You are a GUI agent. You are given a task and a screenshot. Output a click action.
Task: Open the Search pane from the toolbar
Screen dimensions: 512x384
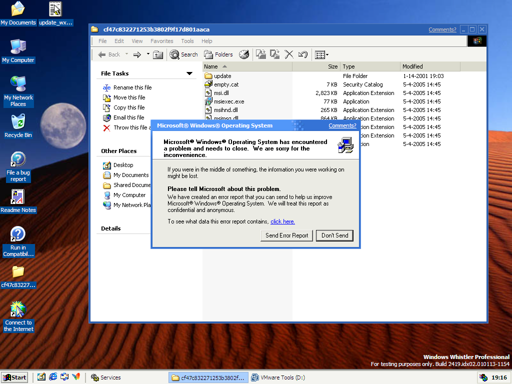183,54
